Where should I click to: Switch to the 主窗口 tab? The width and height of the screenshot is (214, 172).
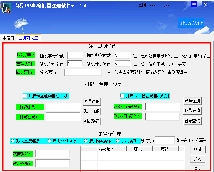tap(8, 38)
